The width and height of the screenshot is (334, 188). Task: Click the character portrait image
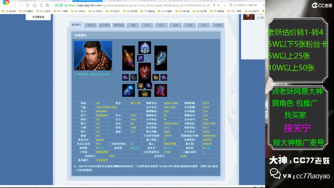93,56
